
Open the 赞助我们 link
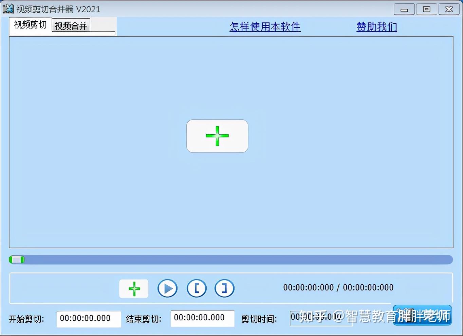click(377, 27)
